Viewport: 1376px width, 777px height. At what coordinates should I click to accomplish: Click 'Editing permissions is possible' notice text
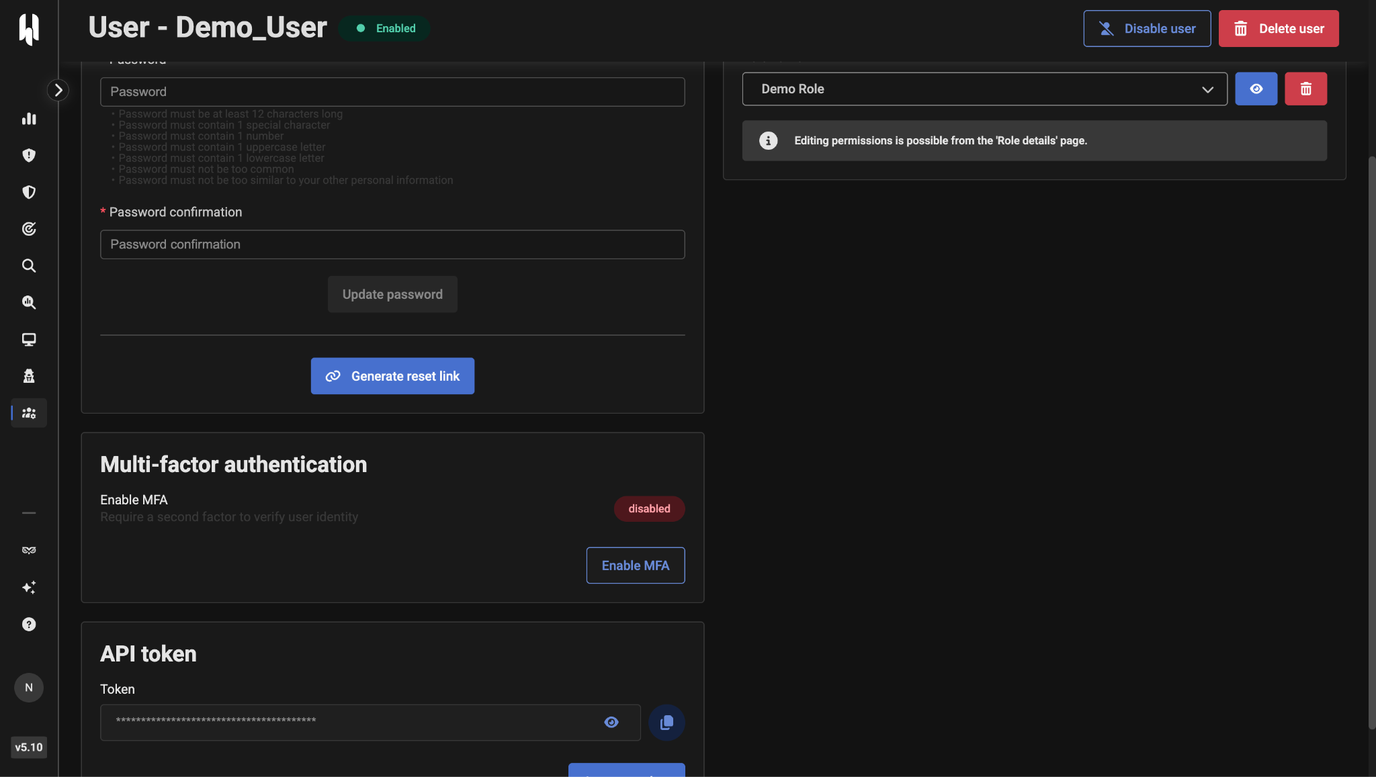[941, 140]
